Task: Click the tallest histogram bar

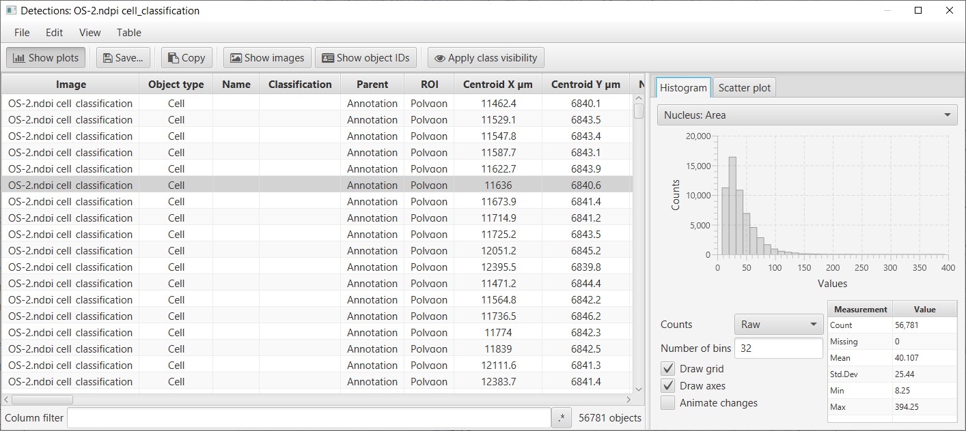Action: click(x=732, y=206)
